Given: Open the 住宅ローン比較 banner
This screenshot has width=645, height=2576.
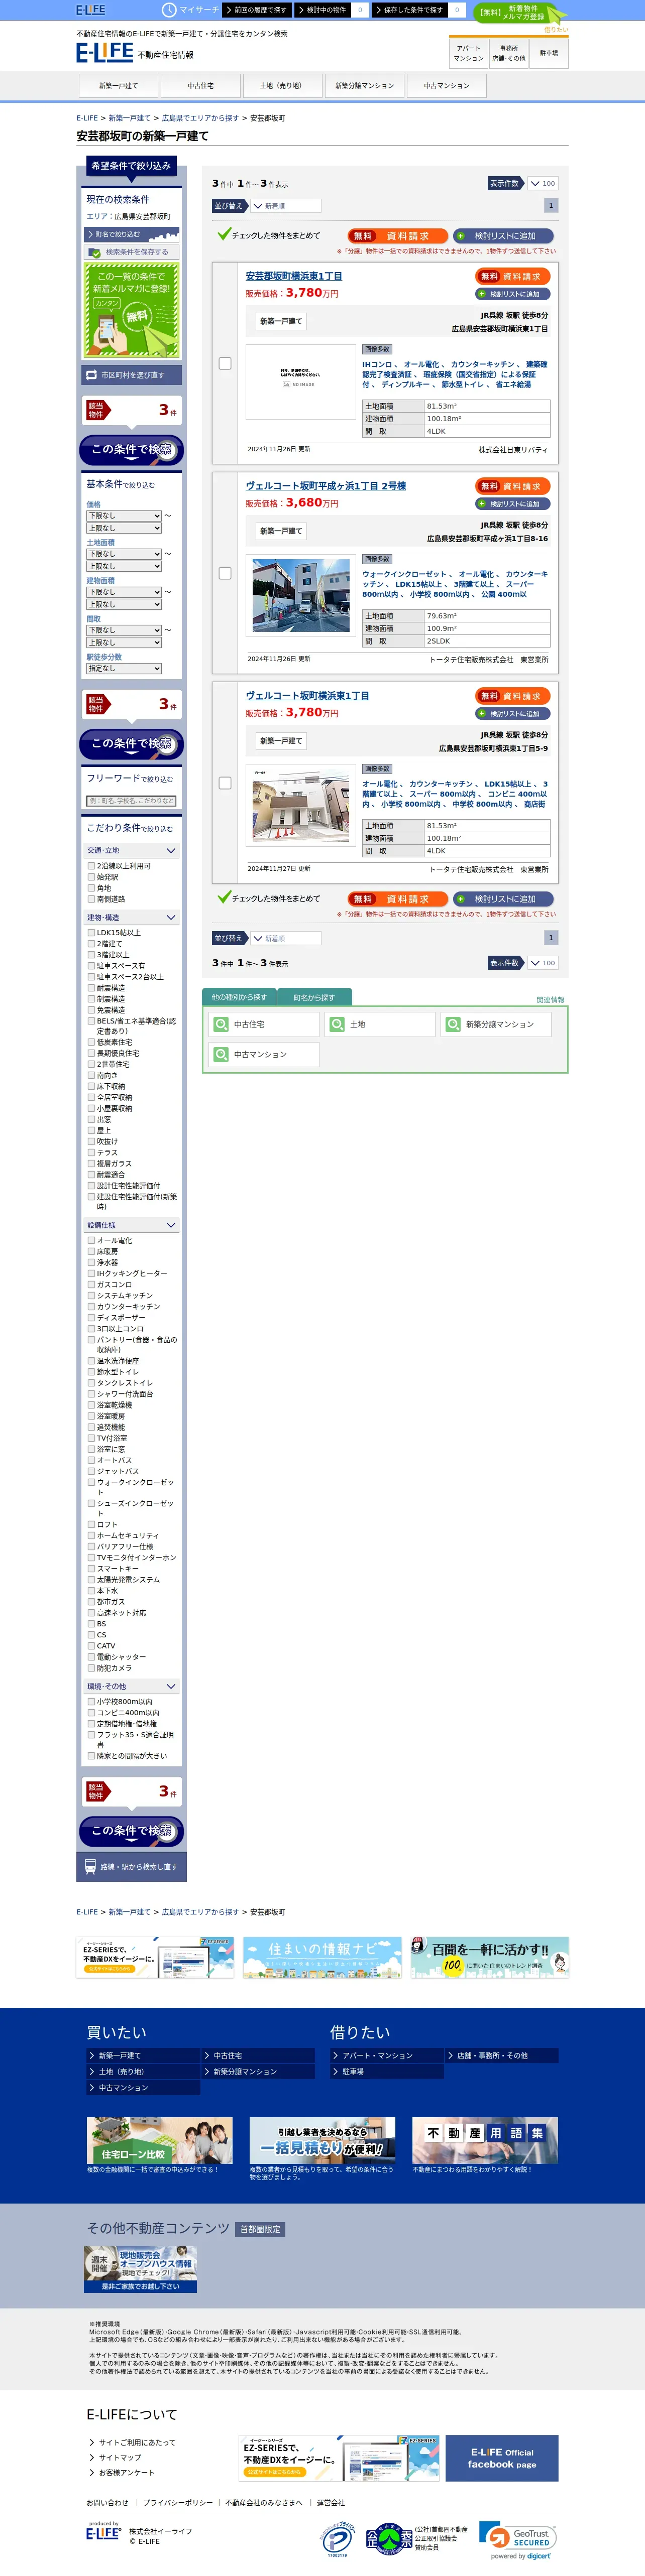Looking at the screenshot, I should click(x=160, y=2139).
